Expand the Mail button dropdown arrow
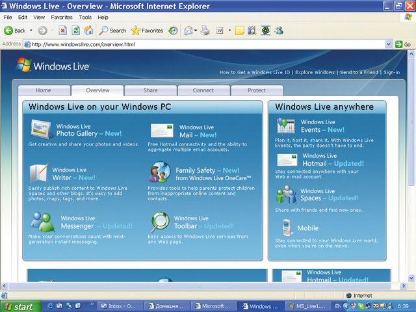 196,31
